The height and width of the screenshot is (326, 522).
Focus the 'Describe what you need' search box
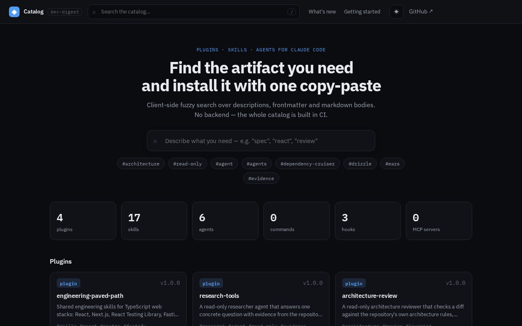point(261,141)
